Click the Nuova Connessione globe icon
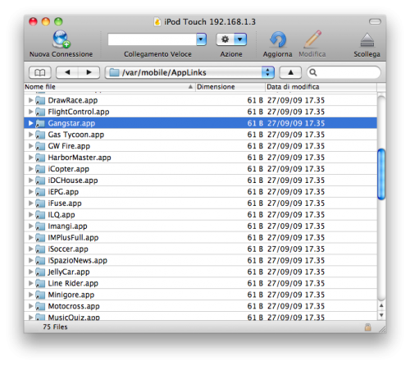 [61, 39]
